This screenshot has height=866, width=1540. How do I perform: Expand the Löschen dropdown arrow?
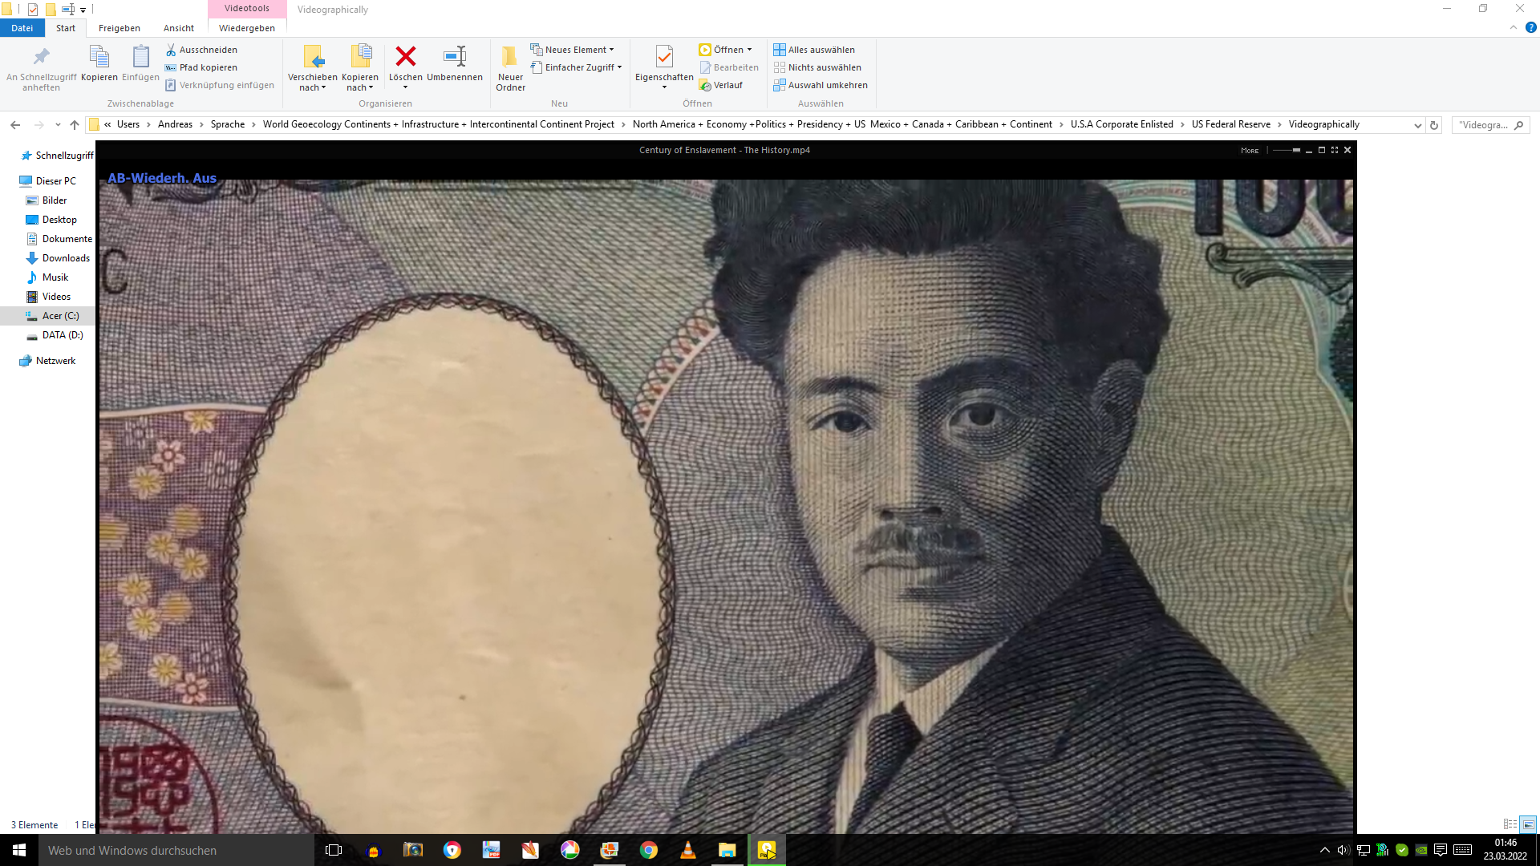405,87
